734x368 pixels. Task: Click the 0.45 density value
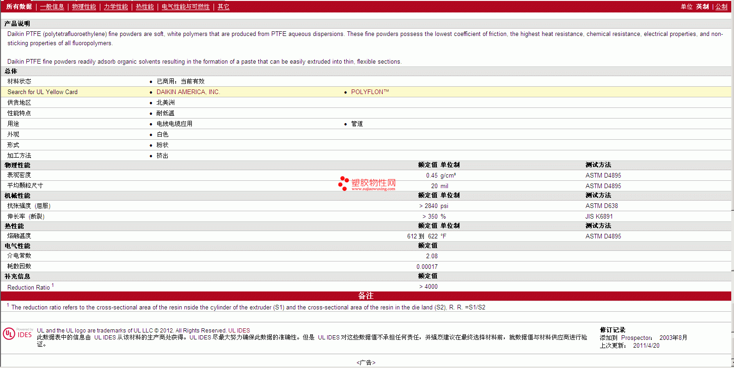[432, 175]
